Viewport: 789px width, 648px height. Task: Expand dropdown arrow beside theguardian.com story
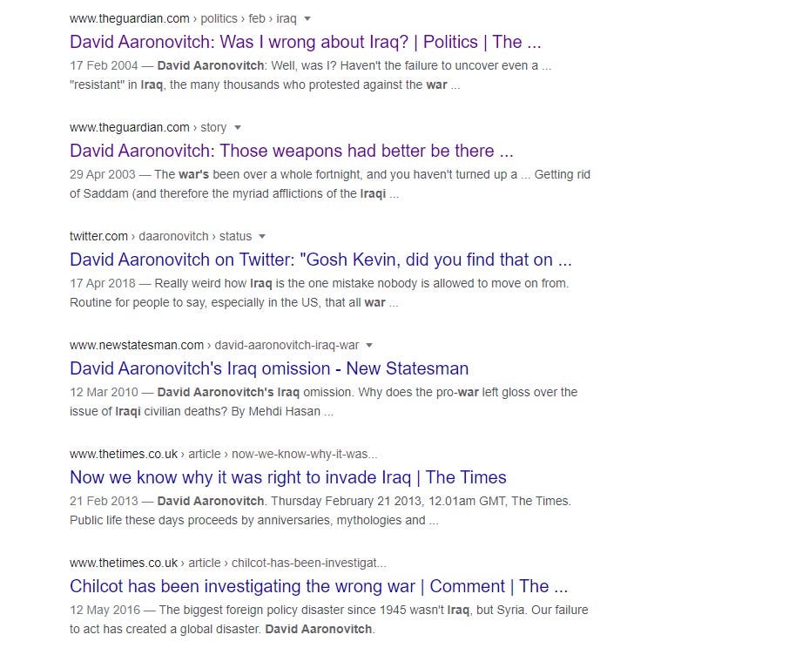click(238, 128)
